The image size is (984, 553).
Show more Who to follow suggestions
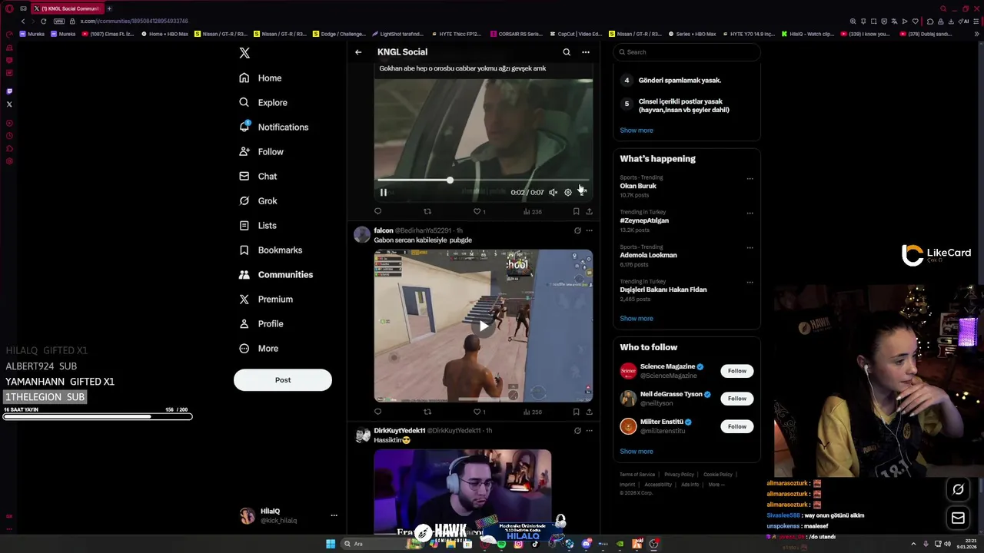pyautogui.click(x=637, y=452)
